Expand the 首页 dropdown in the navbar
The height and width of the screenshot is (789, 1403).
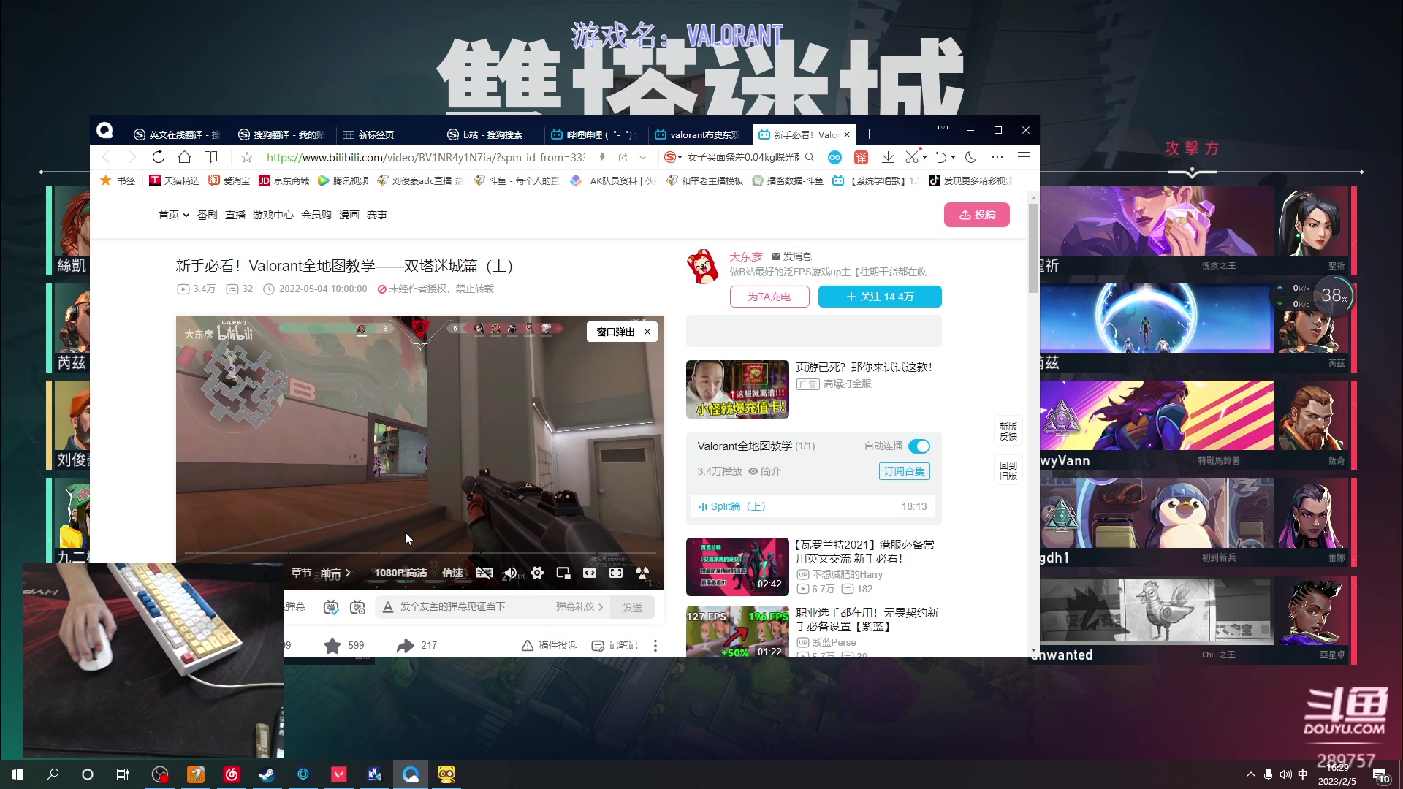click(173, 214)
